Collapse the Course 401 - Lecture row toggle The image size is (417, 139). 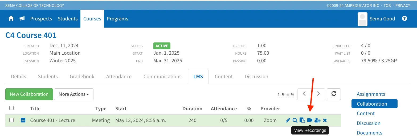click(23, 120)
